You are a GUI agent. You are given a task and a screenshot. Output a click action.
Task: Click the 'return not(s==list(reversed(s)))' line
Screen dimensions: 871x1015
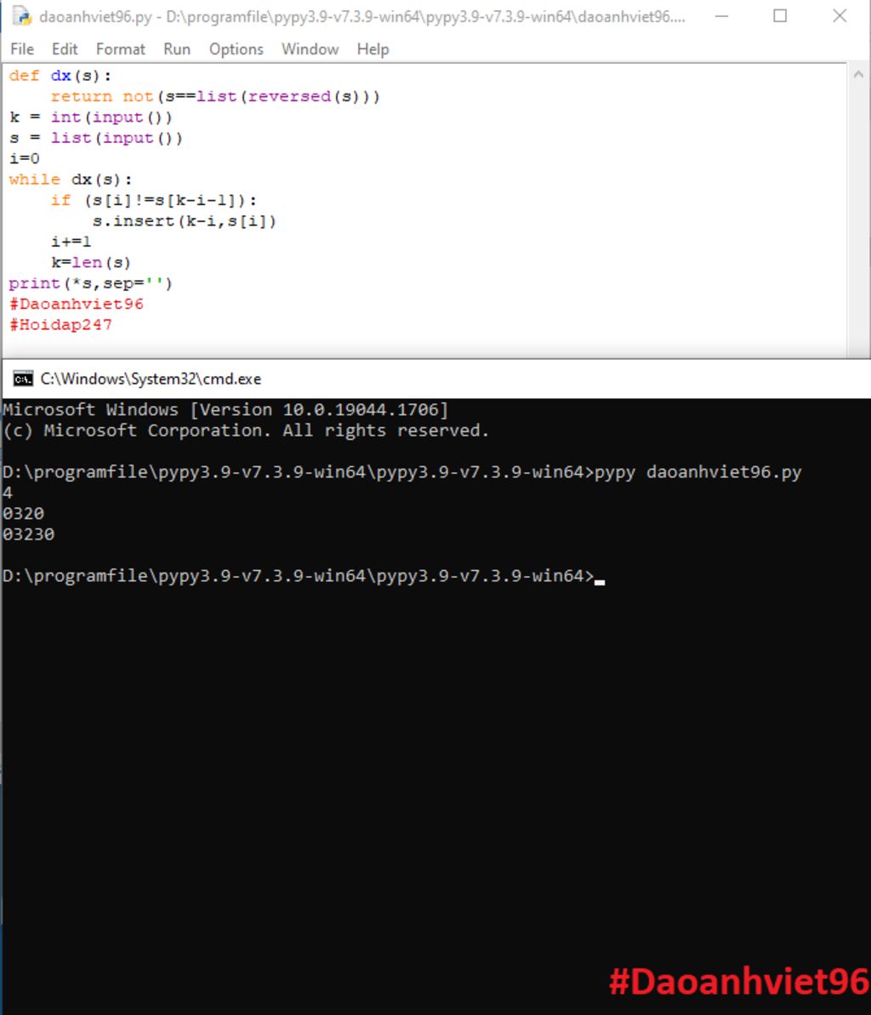(215, 96)
